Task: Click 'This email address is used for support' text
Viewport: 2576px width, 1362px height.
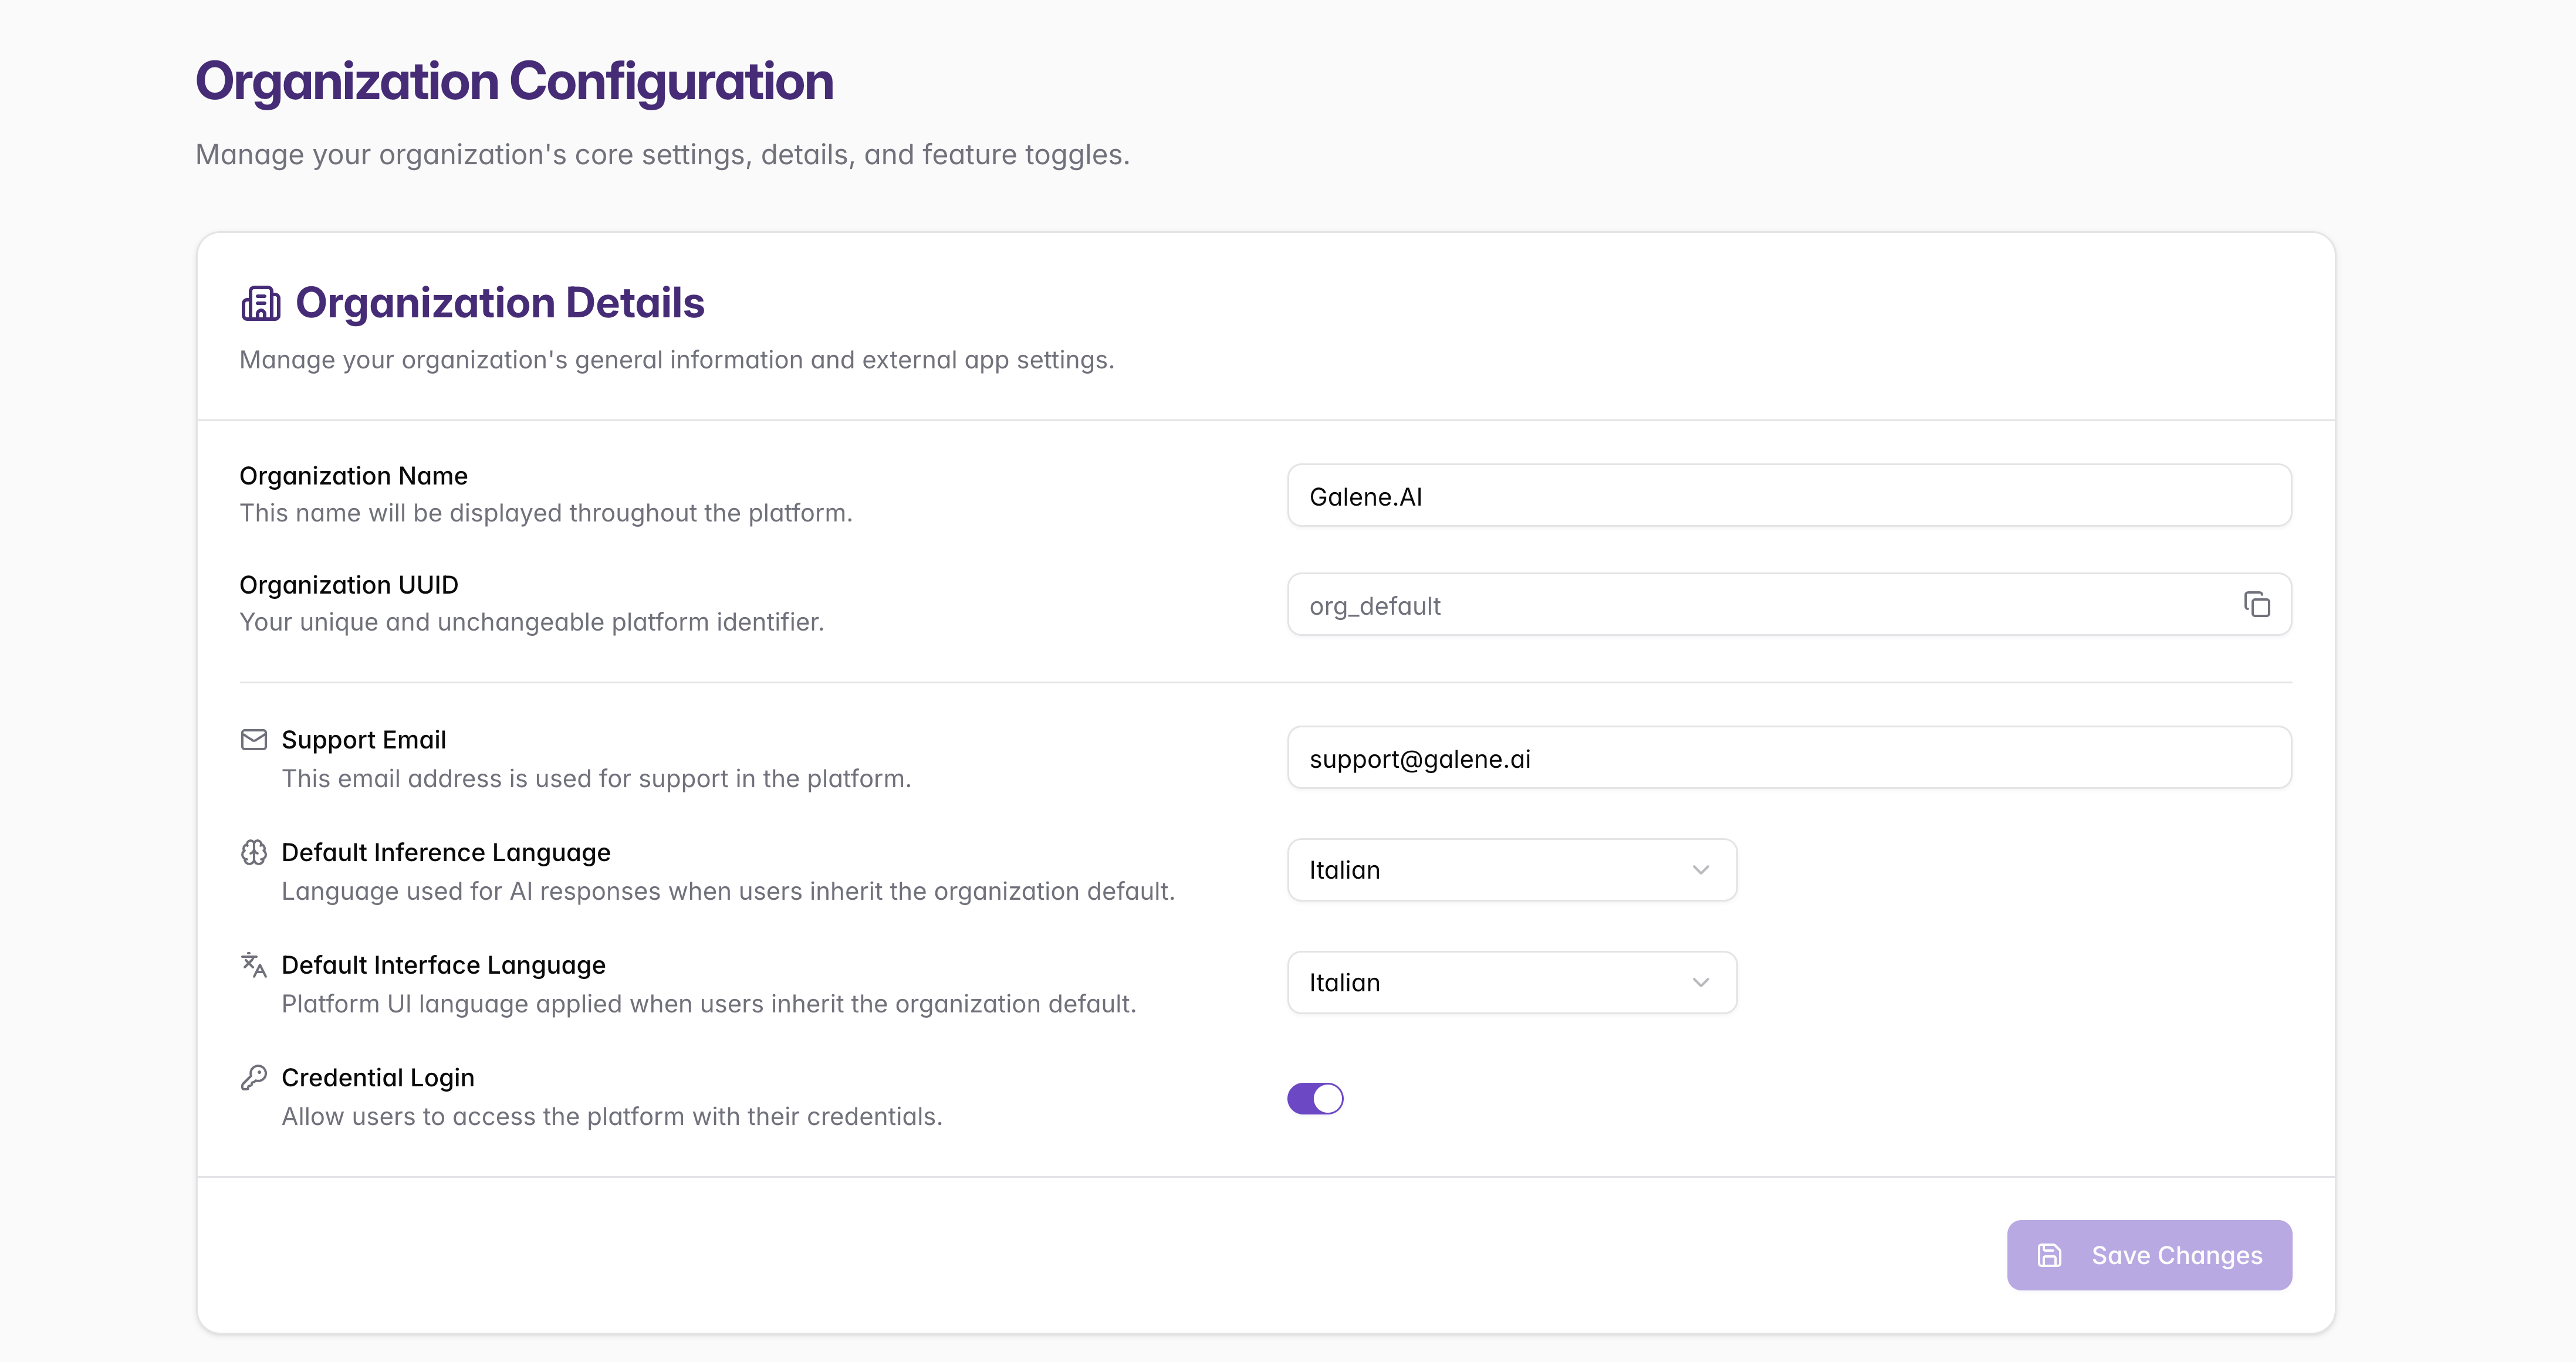Action: [x=596, y=778]
